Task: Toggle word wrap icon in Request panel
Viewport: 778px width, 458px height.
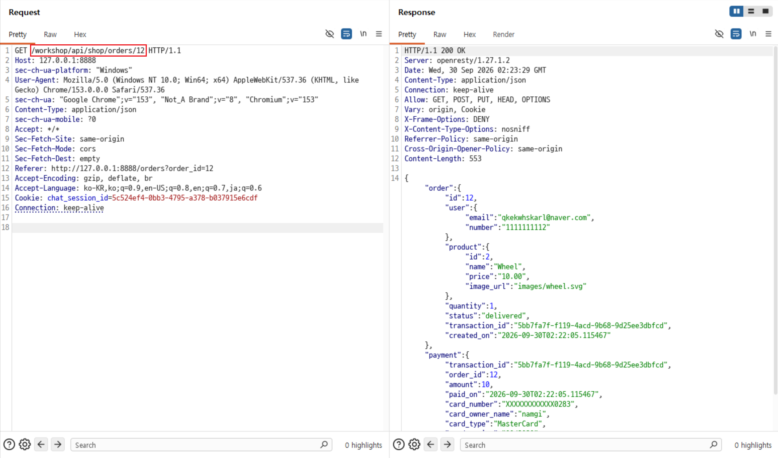Action: [x=346, y=34]
